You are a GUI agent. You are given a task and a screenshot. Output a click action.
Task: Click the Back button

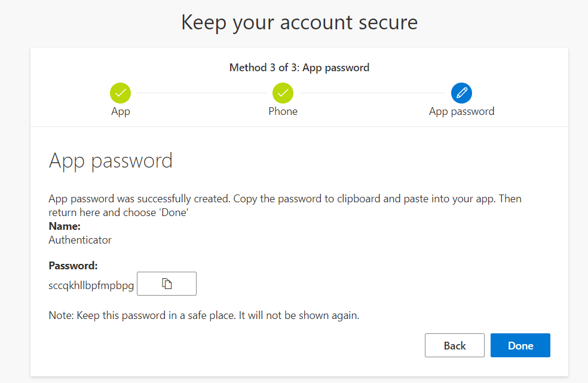click(454, 345)
